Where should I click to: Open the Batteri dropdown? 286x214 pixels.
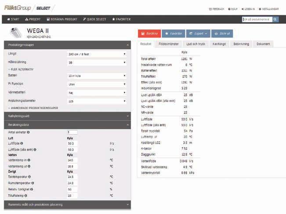[x=97, y=76]
